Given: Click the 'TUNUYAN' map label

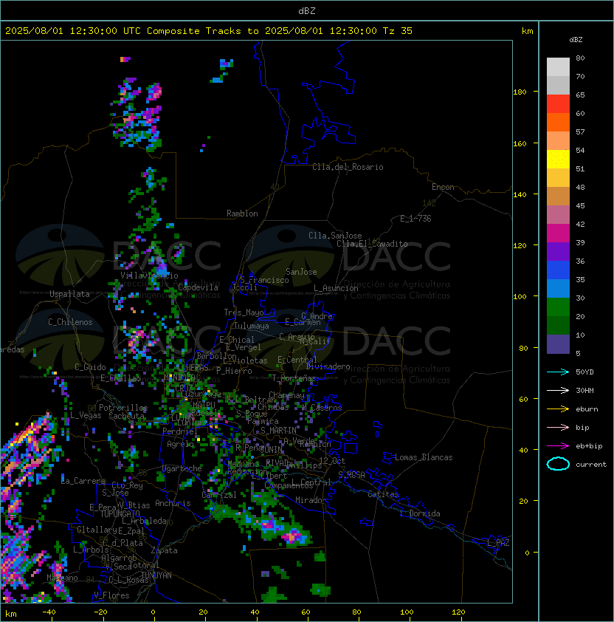Looking at the screenshot, I should [156, 575].
